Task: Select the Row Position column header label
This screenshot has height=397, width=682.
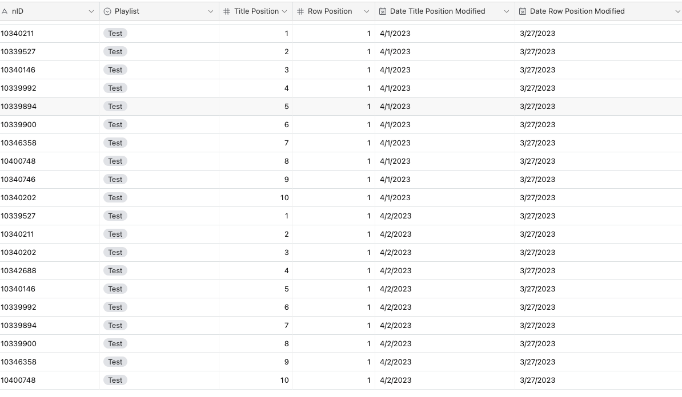Action: pos(330,11)
